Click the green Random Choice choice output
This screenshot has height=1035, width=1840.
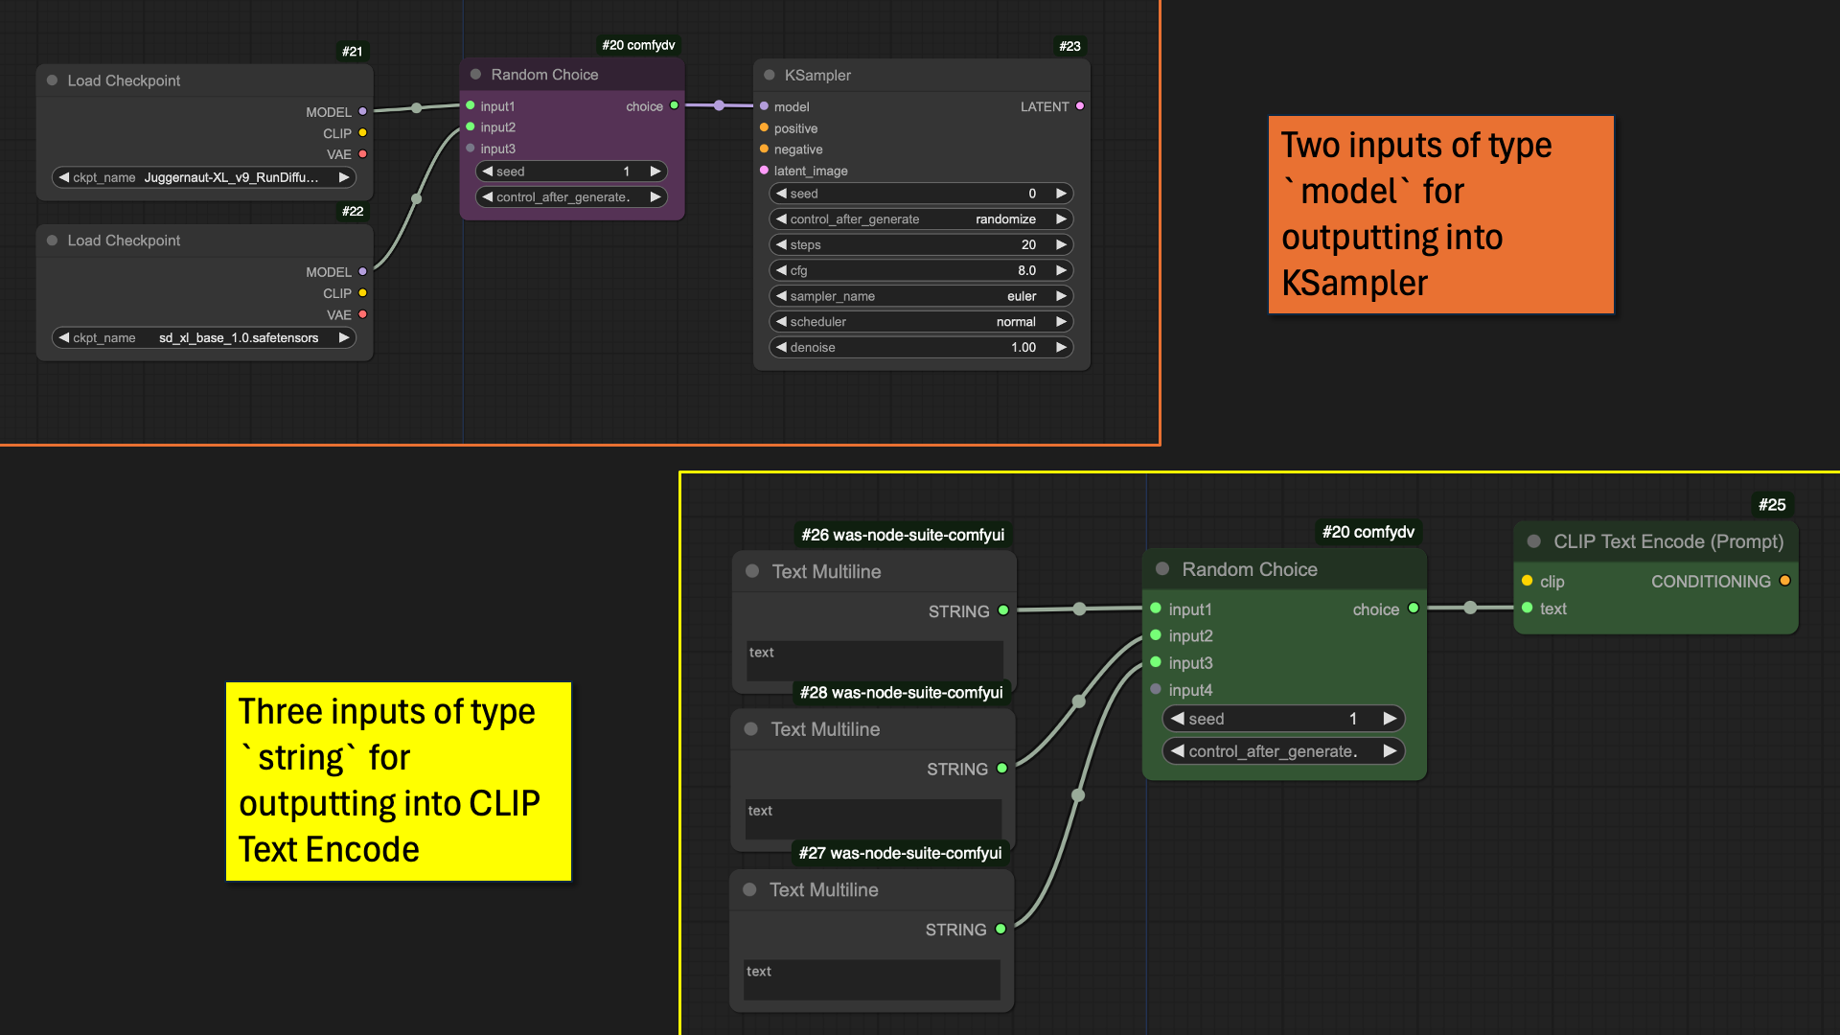[x=1413, y=609]
